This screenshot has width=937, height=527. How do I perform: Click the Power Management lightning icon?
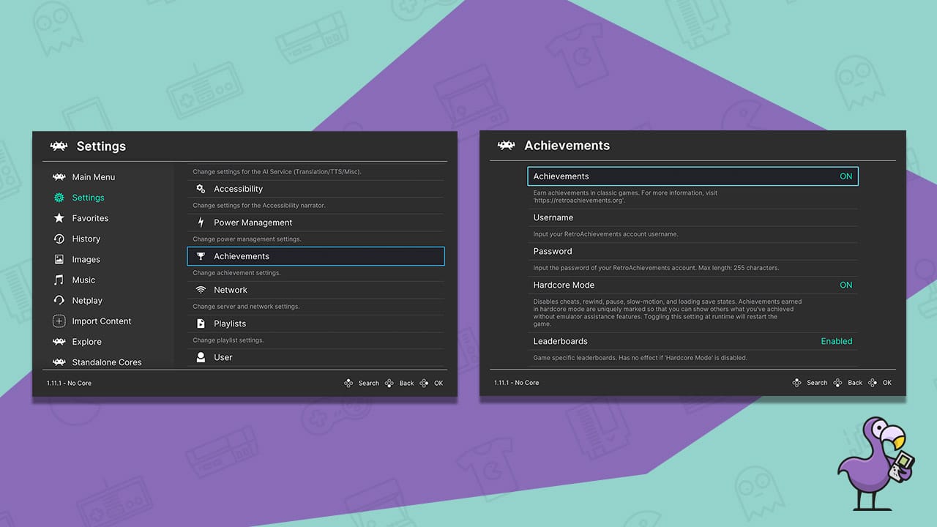click(x=201, y=223)
